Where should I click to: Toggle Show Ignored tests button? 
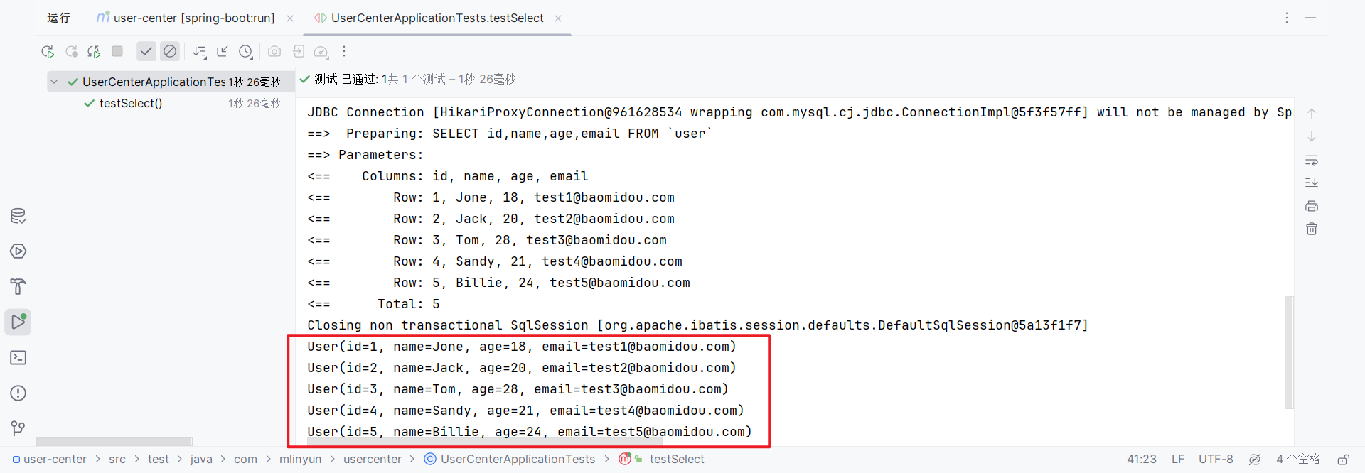pyautogui.click(x=170, y=52)
